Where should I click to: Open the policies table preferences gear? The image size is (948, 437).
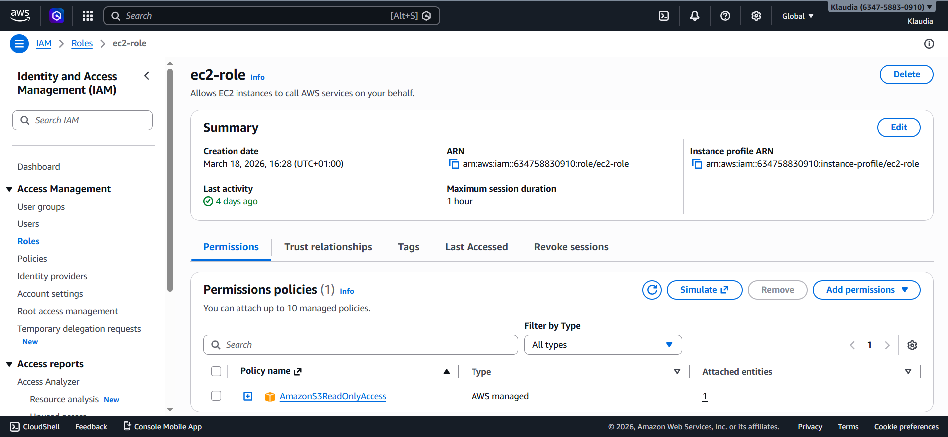pos(912,345)
